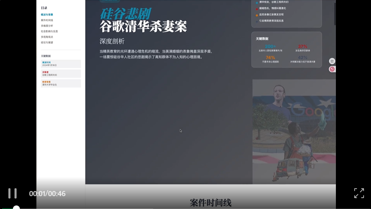
Task: Click the 案发时间 2024年1月16日 card
Action: coord(61,64)
